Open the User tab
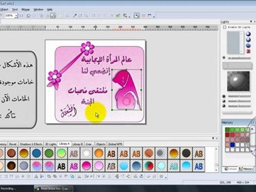The width and height of the screenshot is (256, 192). [89, 144]
